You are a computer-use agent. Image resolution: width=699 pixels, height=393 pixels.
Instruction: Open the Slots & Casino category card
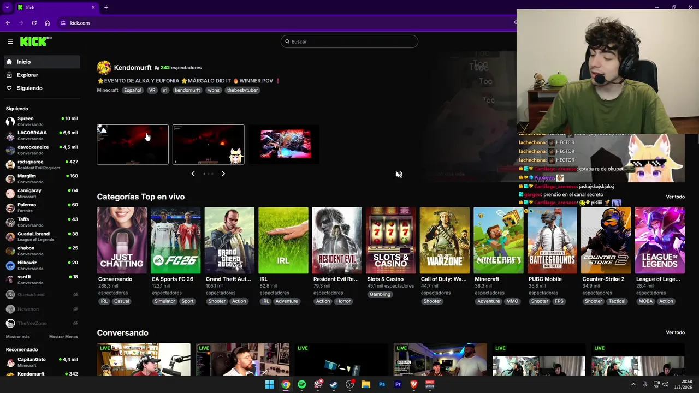390,240
